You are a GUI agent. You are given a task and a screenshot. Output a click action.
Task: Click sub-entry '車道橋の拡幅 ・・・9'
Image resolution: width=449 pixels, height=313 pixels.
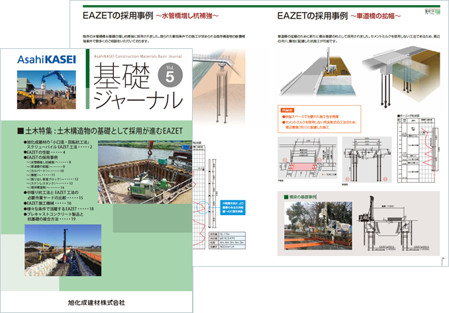click(46, 167)
